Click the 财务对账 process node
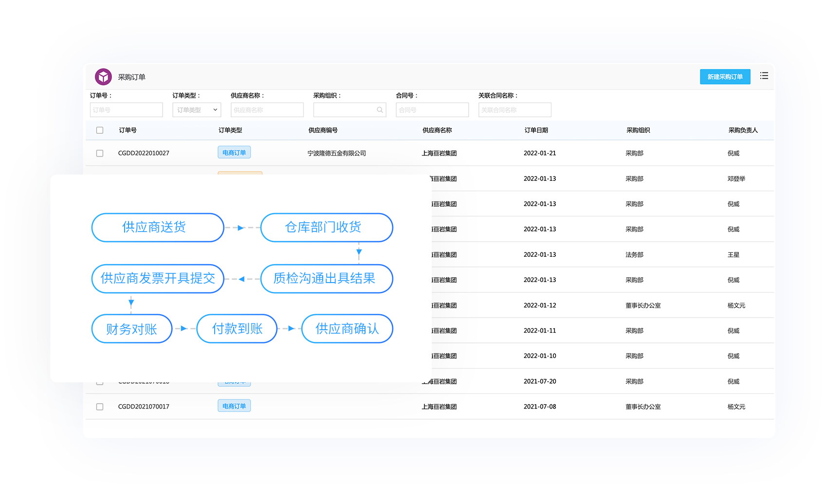 132,329
